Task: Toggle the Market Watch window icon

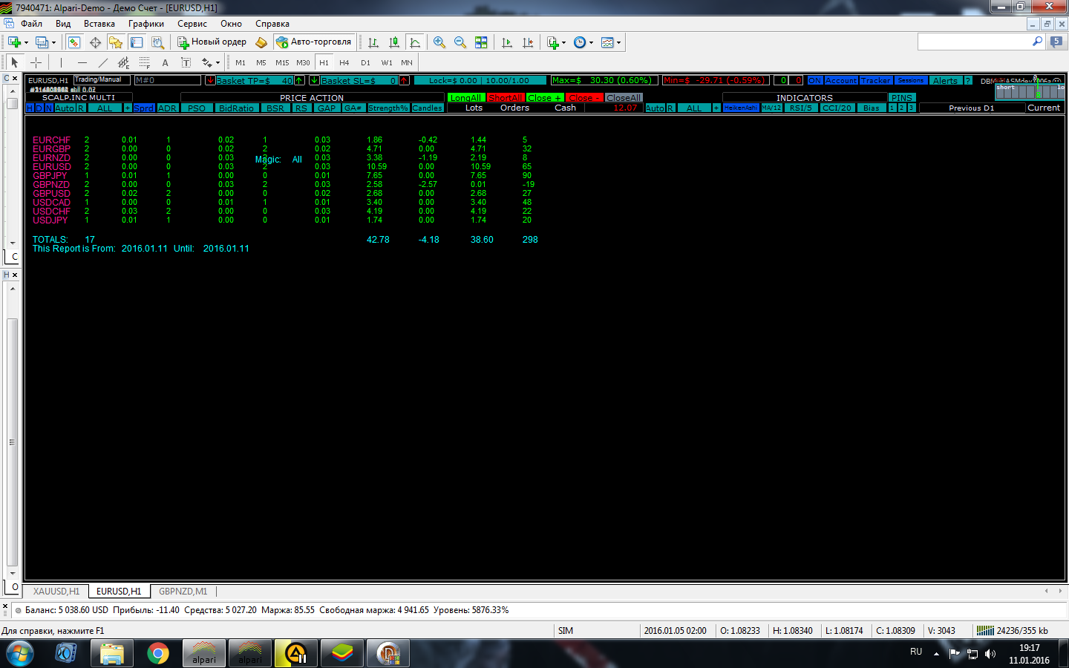Action: [x=73, y=42]
